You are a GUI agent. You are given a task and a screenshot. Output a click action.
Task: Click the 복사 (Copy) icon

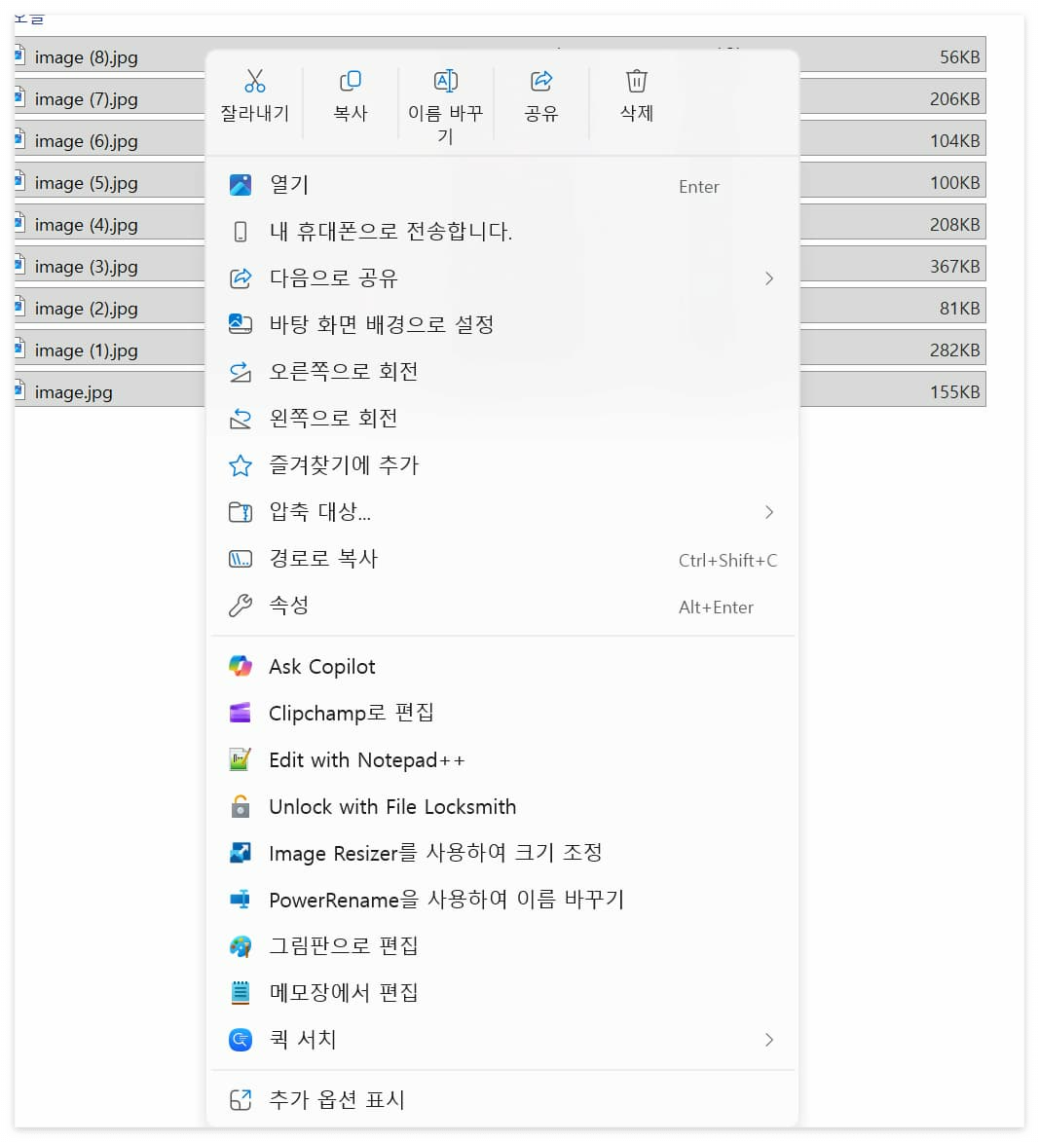pos(350,81)
